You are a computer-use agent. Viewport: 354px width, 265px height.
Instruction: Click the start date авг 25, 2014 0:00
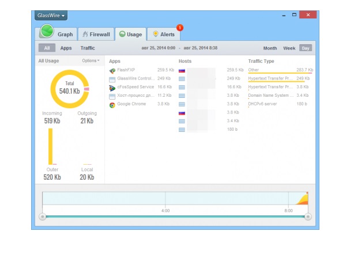pyautogui.click(x=158, y=48)
